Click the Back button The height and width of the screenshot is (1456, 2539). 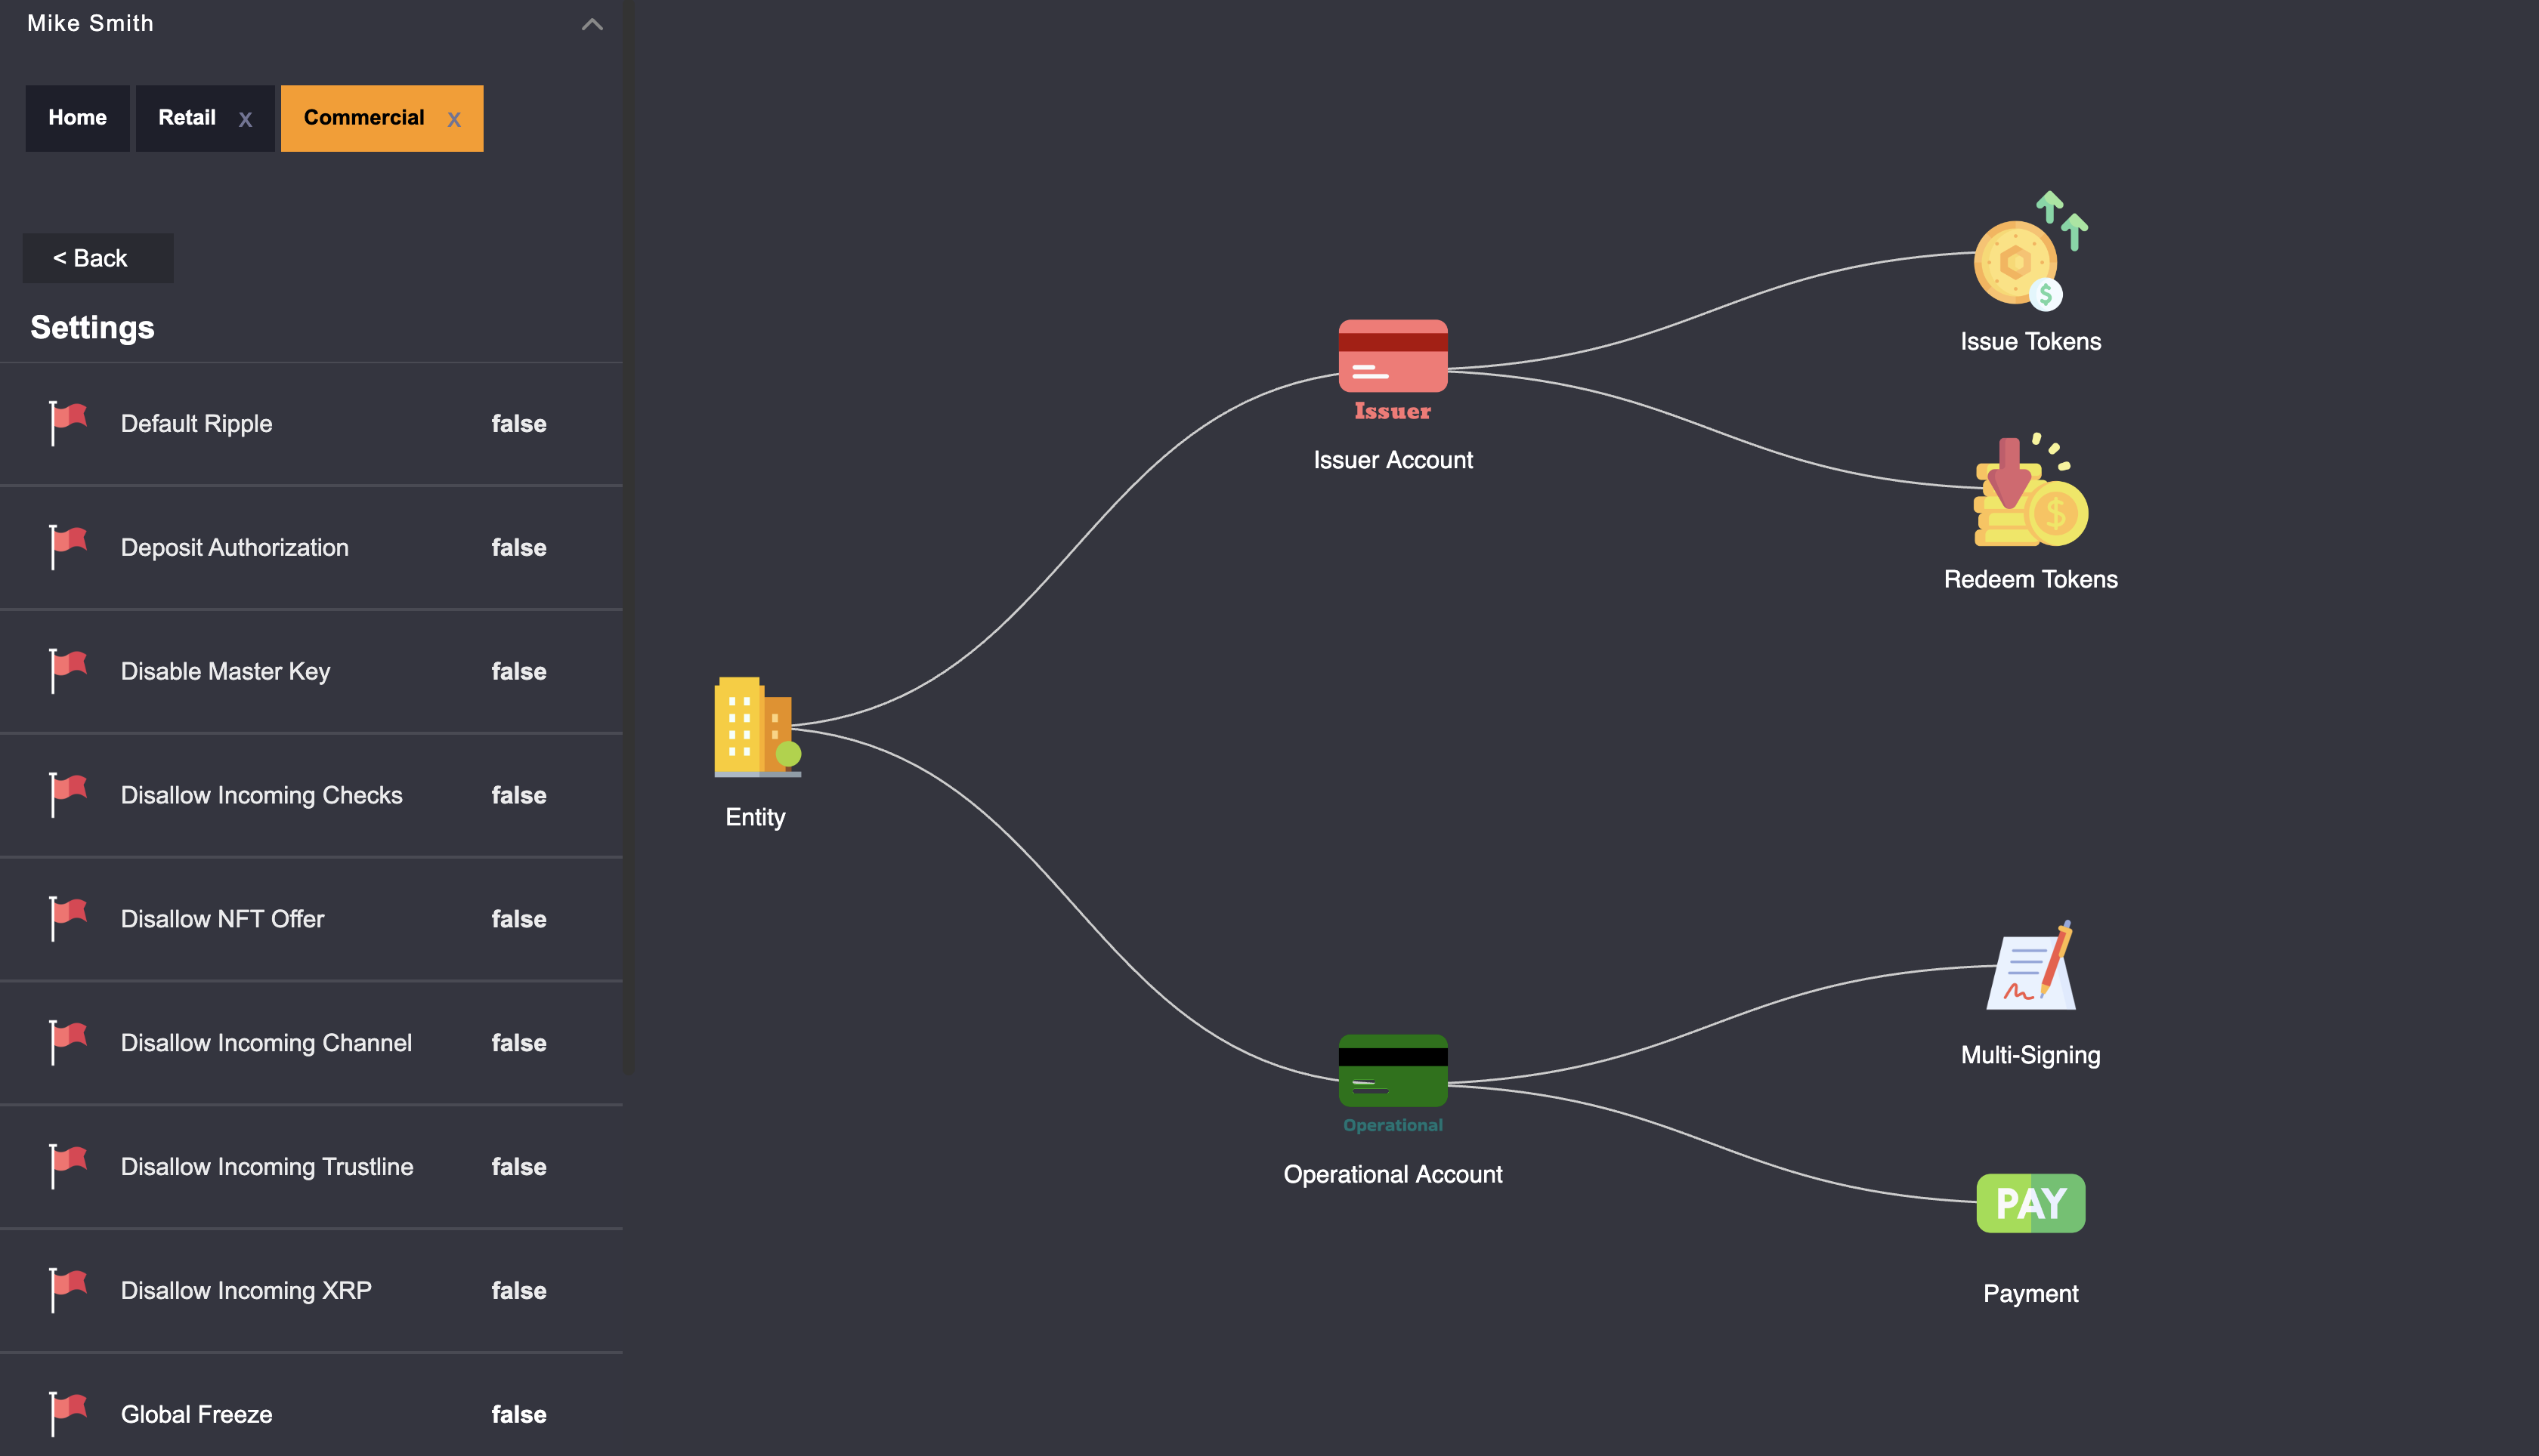tap(97, 258)
